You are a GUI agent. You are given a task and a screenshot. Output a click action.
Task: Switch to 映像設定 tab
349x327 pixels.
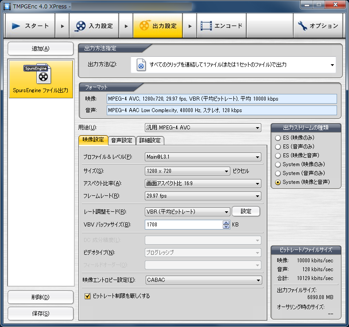(x=93, y=140)
